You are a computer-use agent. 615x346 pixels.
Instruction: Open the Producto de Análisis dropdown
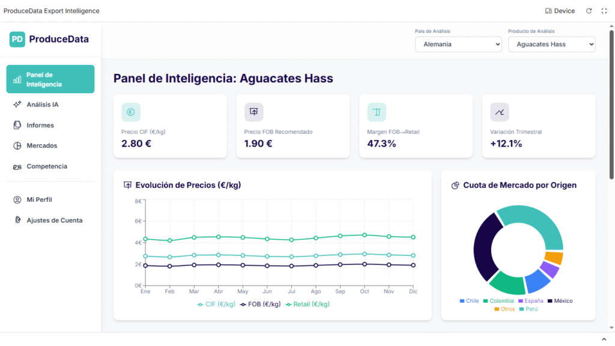click(551, 44)
